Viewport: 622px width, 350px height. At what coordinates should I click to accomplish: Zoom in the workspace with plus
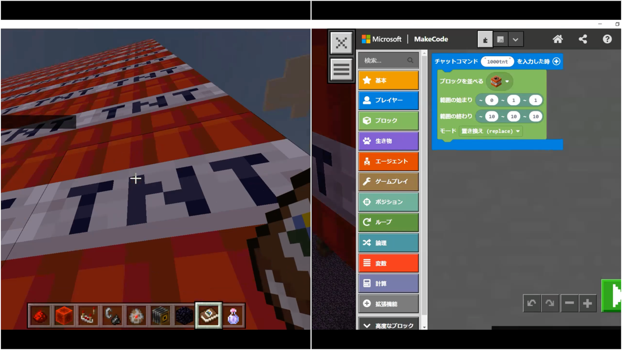[587, 303]
